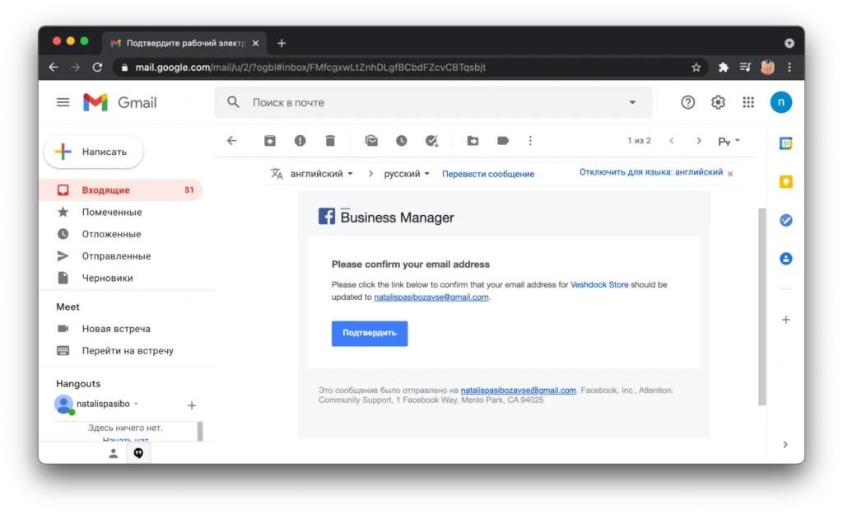Open Google Tasks side panel

click(x=785, y=220)
